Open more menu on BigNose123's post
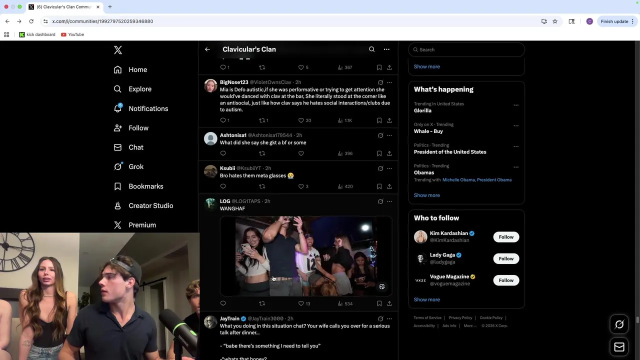The image size is (640, 360). tap(389, 82)
